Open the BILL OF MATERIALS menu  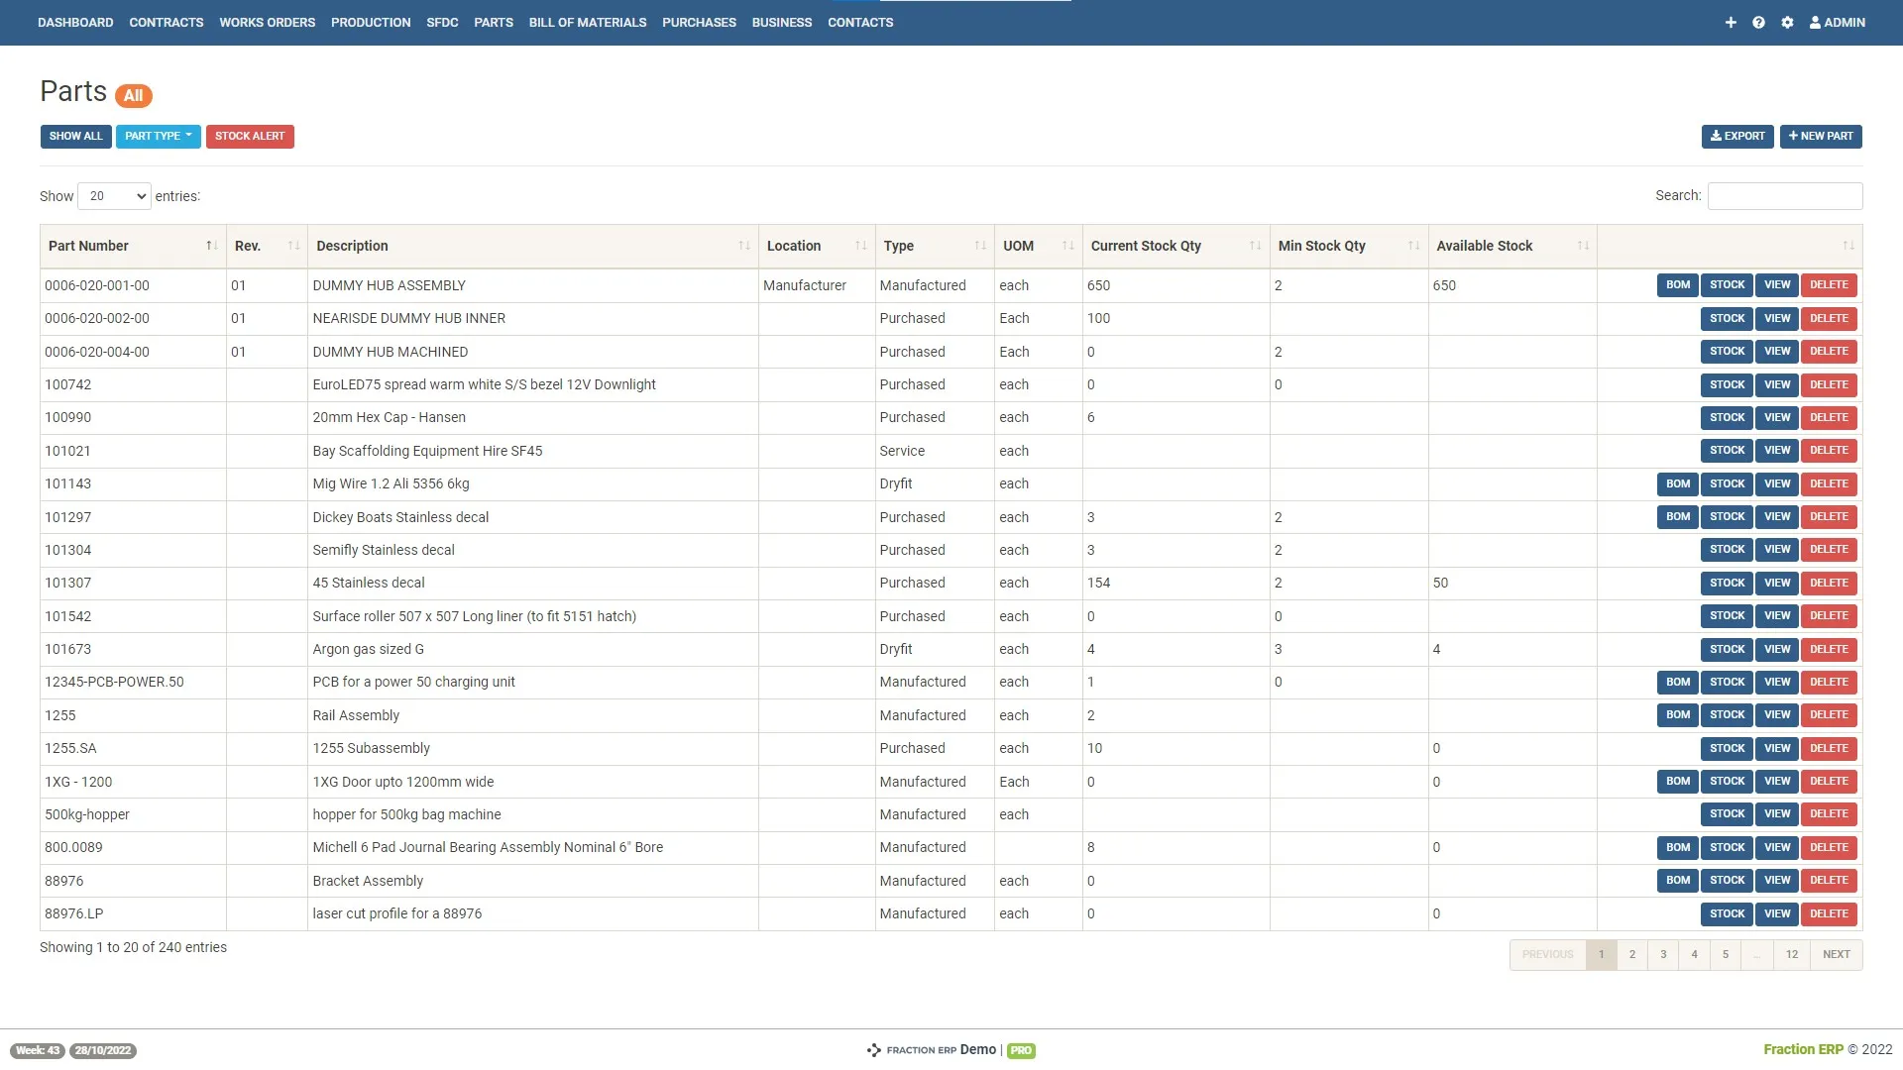[587, 22]
